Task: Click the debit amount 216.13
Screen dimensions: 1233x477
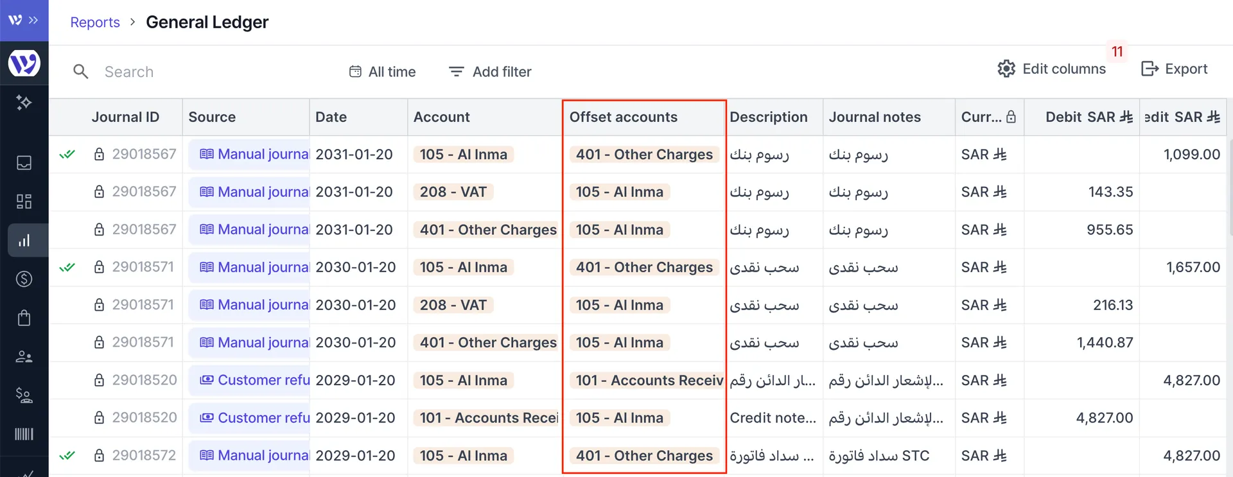Action: pos(1113,305)
